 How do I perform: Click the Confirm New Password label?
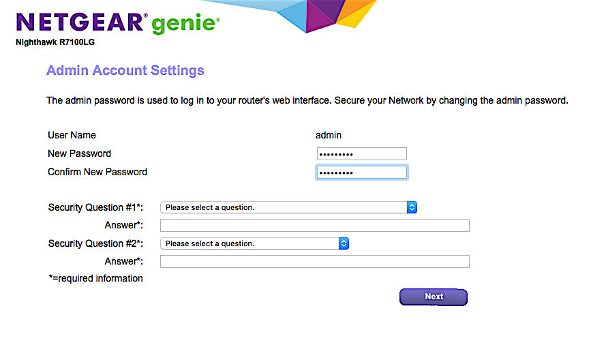click(97, 172)
